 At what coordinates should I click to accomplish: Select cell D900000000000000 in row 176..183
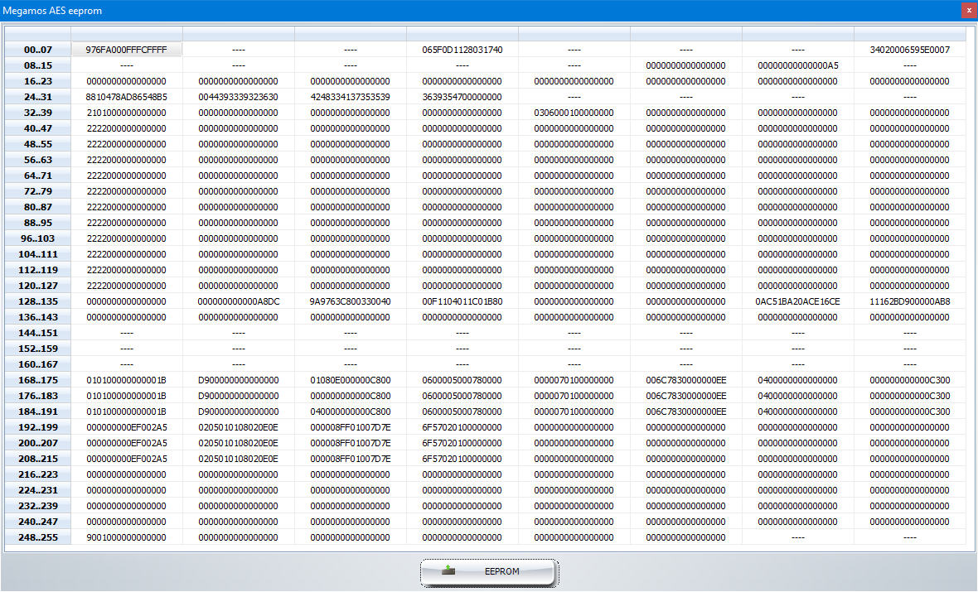coord(238,396)
